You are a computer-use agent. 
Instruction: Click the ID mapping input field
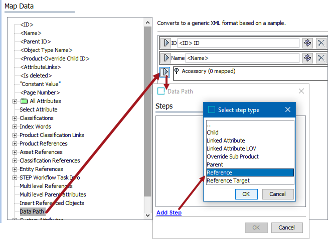click(x=238, y=43)
